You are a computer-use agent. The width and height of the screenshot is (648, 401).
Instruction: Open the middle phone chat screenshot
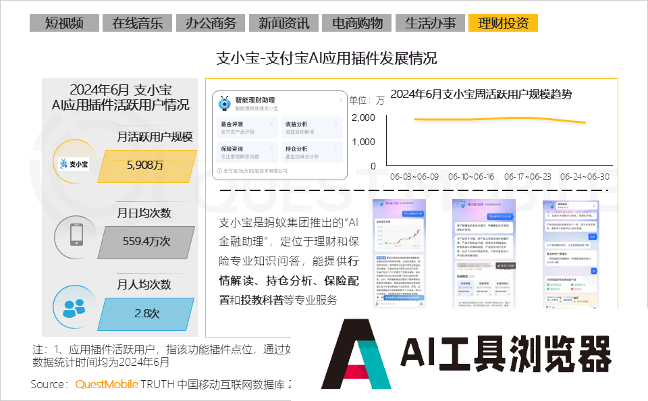tap(484, 253)
